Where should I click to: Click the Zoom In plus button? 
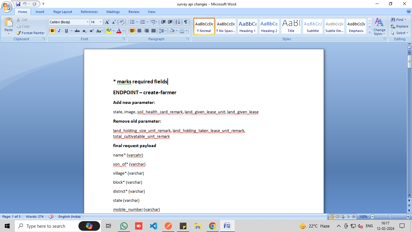click(408, 217)
